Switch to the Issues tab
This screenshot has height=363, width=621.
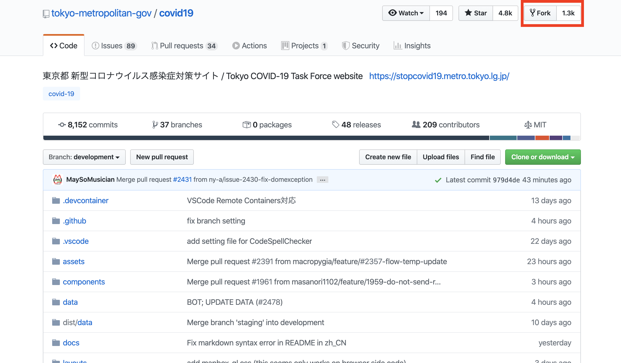pyautogui.click(x=114, y=46)
